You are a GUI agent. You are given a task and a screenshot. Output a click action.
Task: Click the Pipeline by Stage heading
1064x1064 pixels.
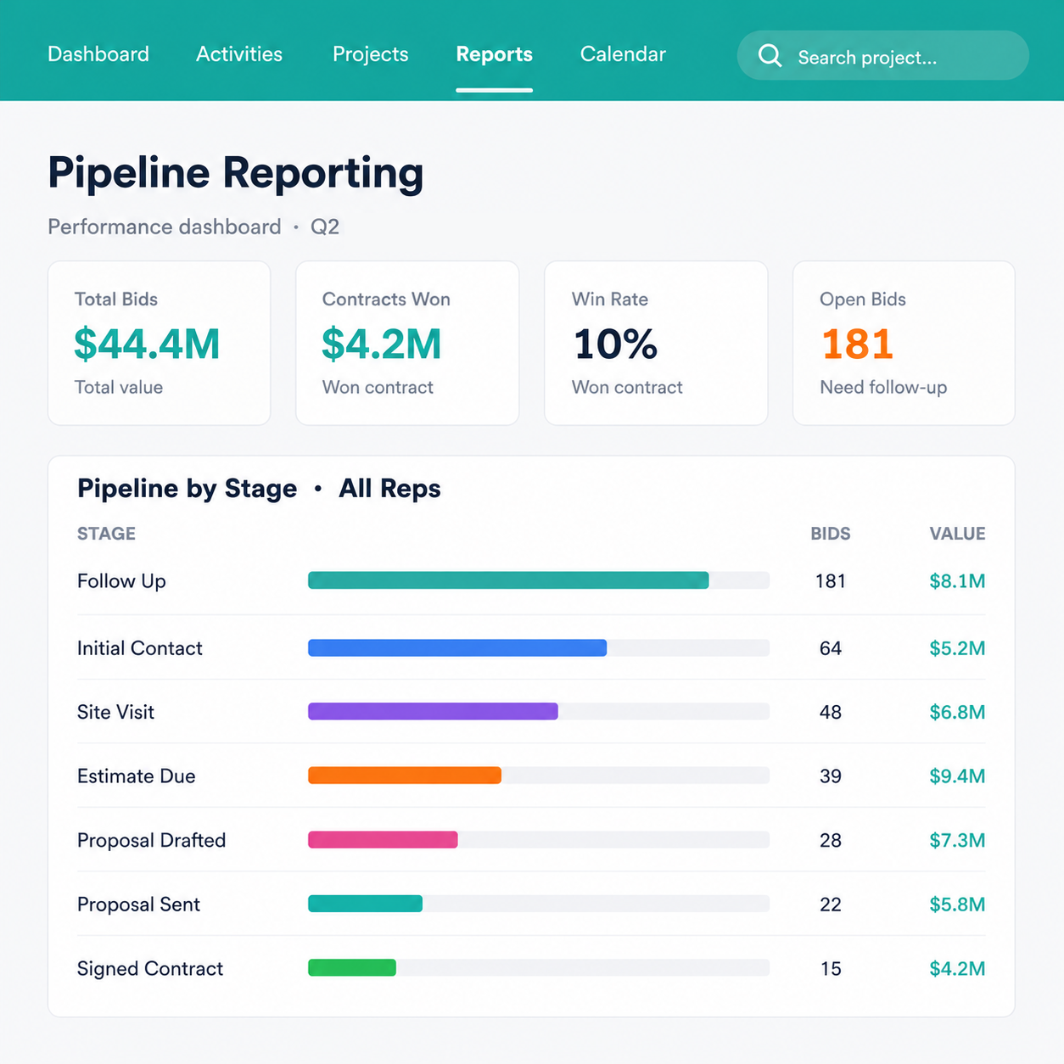pyautogui.click(x=187, y=489)
